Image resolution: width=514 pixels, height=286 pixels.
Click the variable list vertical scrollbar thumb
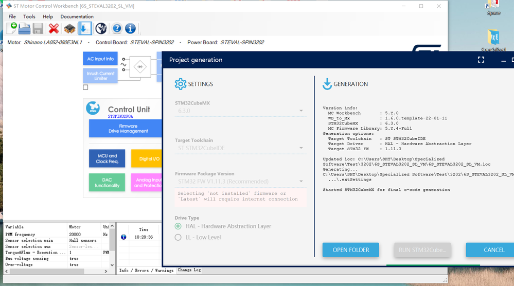112,239
